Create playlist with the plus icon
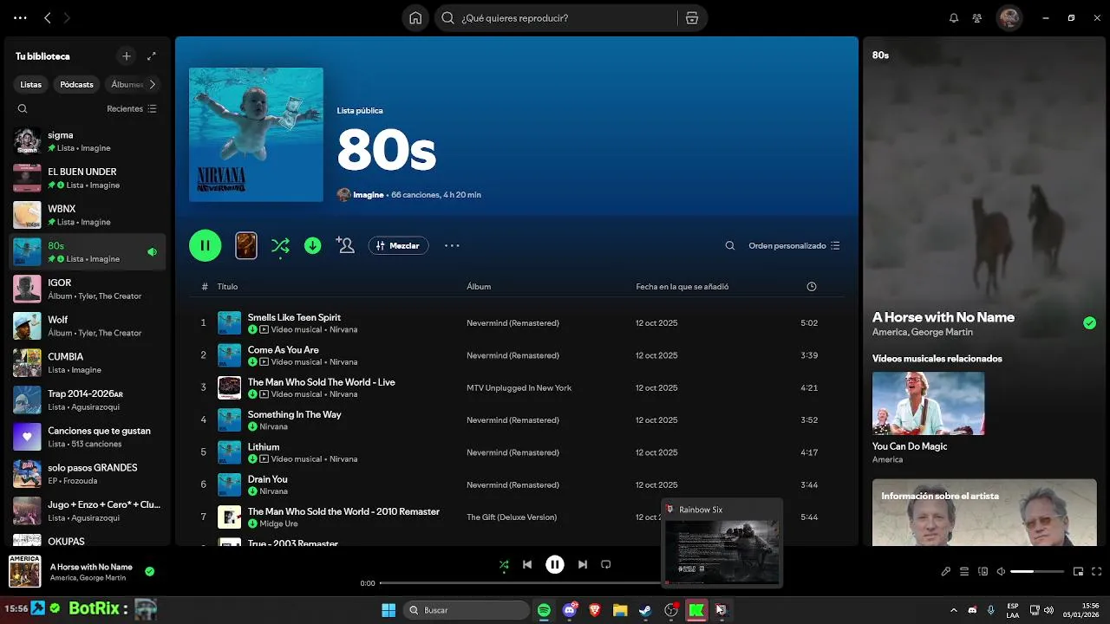This screenshot has height=624, width=1110. pyautogui.click(x=127, y=56)
